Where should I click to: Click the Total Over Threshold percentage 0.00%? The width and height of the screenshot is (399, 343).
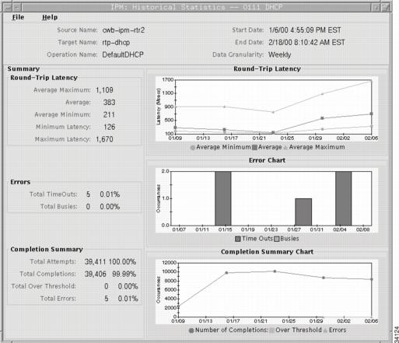point(128,286)
